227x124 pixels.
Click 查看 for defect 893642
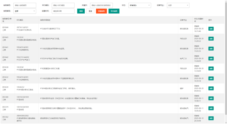[x=211, y=59]
